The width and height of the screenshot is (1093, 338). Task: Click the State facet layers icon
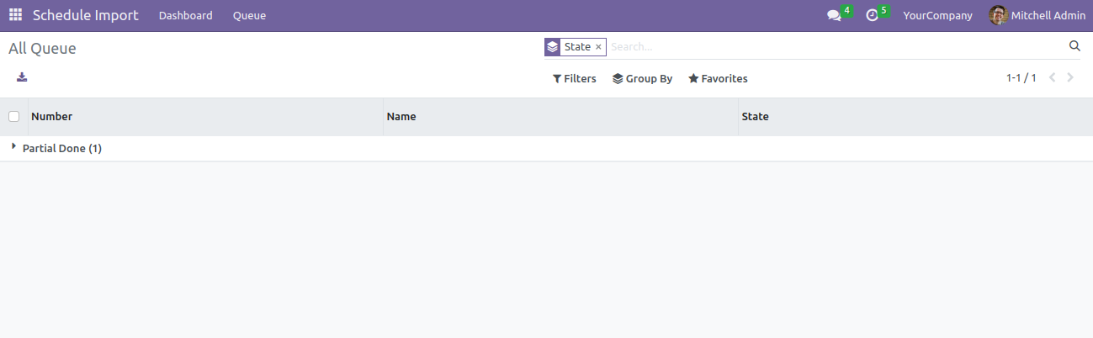pyautogui.click(x=552, y=47)
